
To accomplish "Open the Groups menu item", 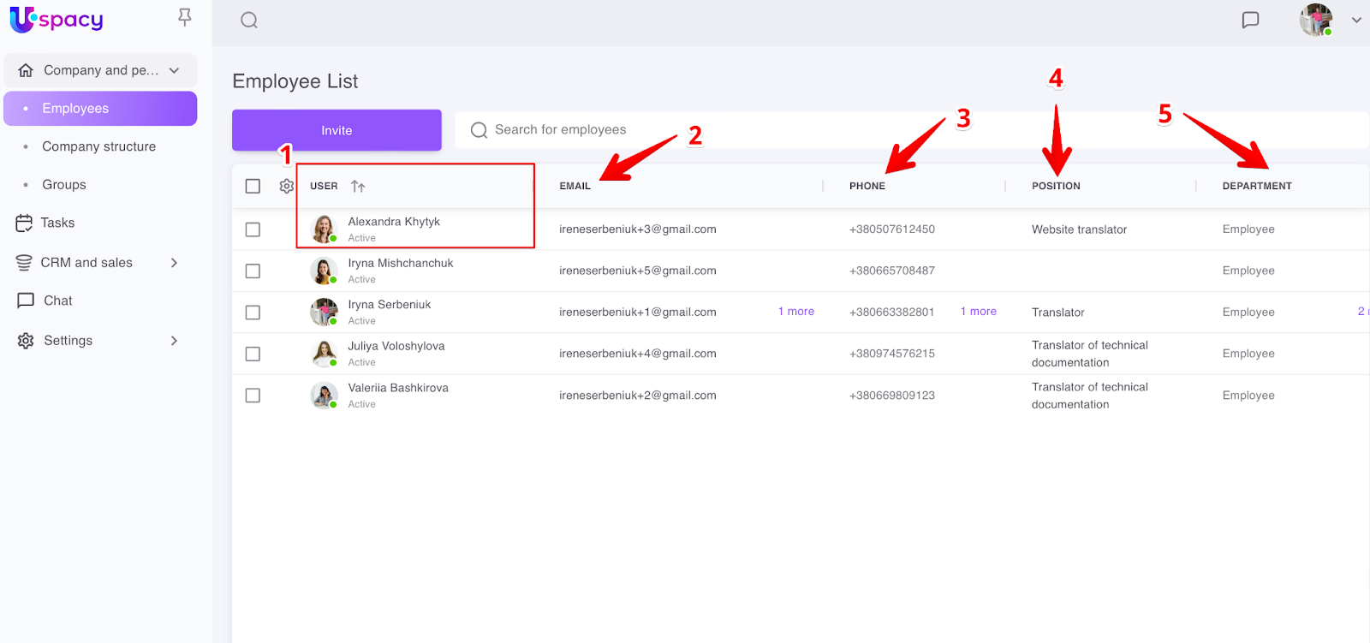I will (x=64, y=185).
